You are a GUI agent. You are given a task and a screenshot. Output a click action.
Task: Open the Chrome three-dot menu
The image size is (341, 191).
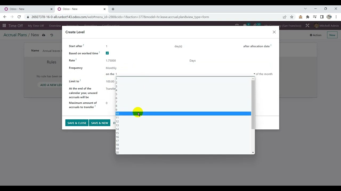[336, 17]
